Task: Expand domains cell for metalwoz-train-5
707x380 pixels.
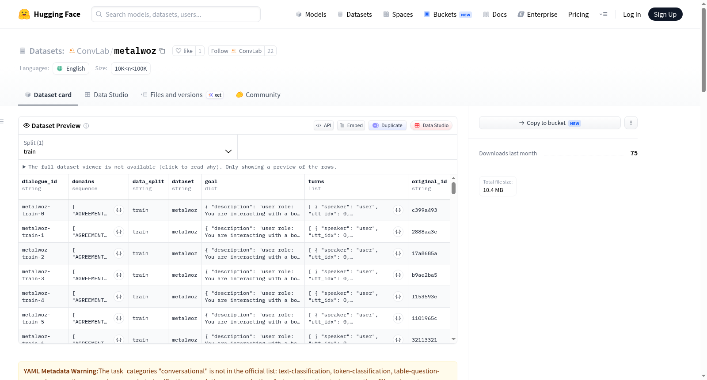Action: (119, 318)
